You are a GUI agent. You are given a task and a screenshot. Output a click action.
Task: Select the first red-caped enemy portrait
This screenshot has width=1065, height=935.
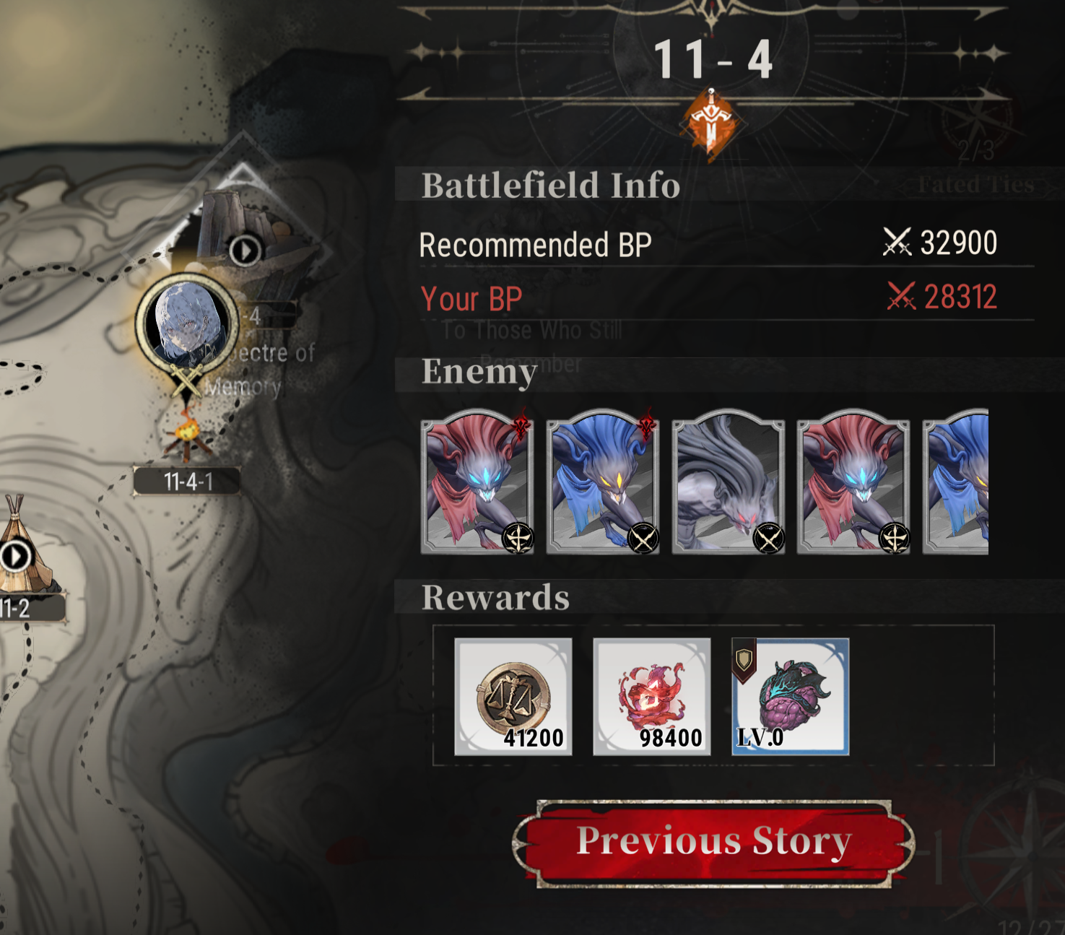click(477, 482)
